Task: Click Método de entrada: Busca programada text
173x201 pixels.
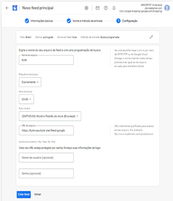Action: [x=100, y=37]
